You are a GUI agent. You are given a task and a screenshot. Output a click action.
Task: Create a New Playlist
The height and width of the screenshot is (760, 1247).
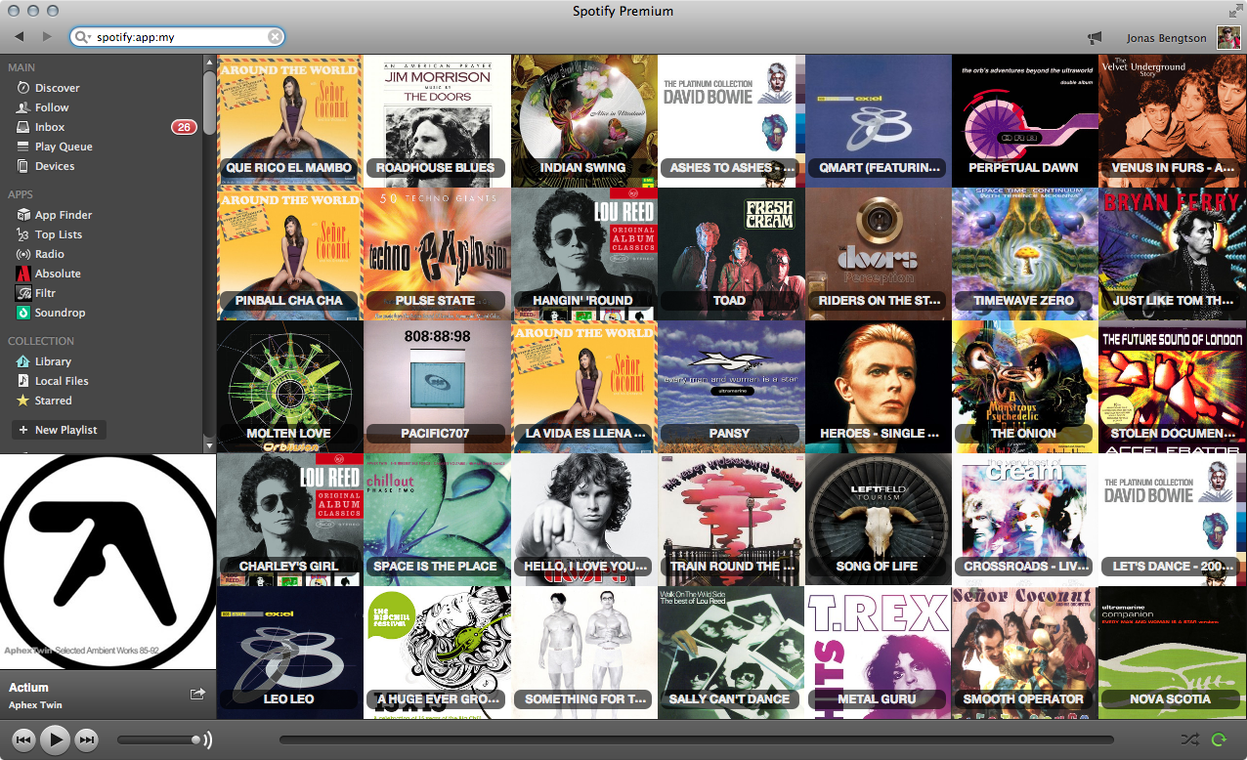click(58, 430)
